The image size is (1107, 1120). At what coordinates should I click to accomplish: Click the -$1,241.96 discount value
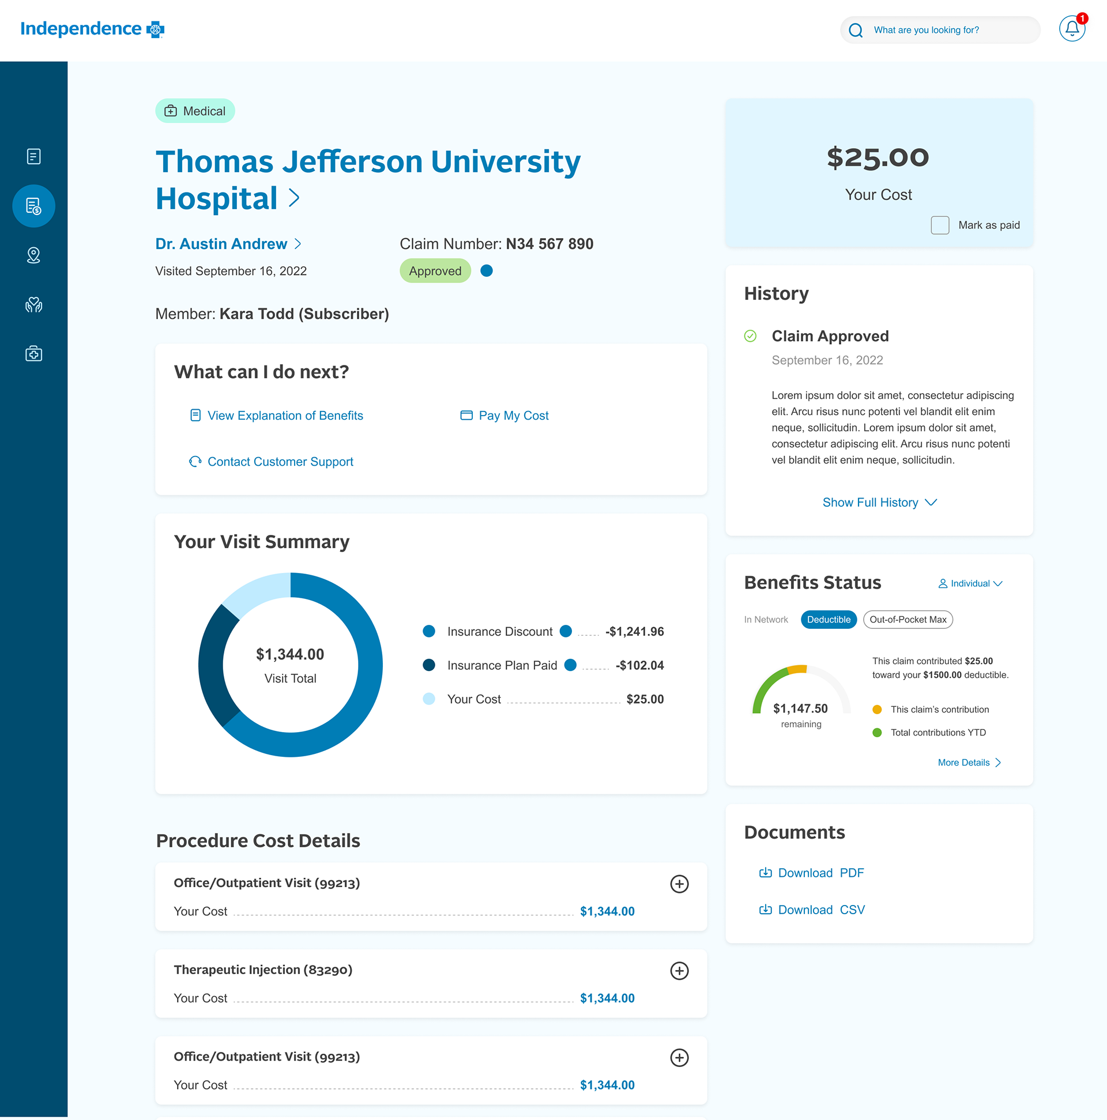click(634, 631)
